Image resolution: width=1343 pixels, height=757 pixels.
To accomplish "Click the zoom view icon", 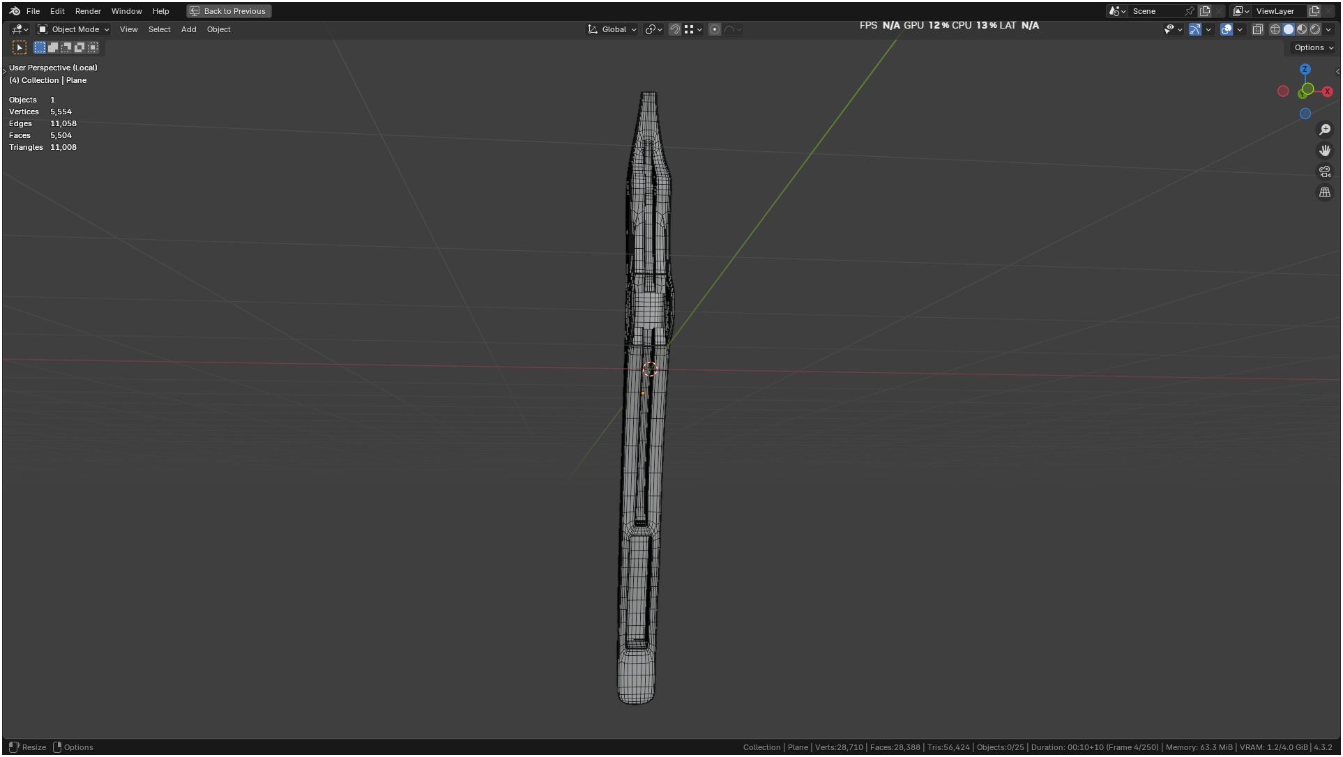I will [x=1325, y=130].
